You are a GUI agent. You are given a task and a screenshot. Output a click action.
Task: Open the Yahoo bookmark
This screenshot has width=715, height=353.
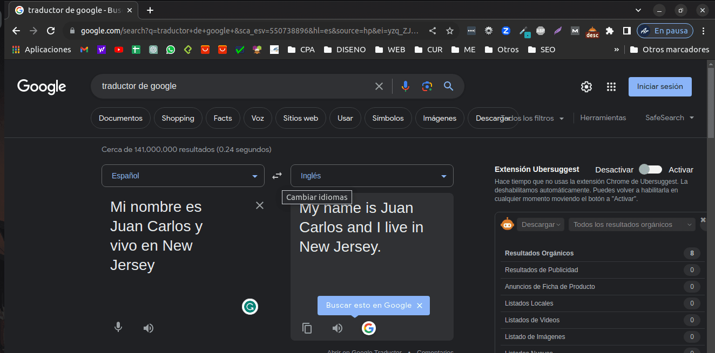102,50
